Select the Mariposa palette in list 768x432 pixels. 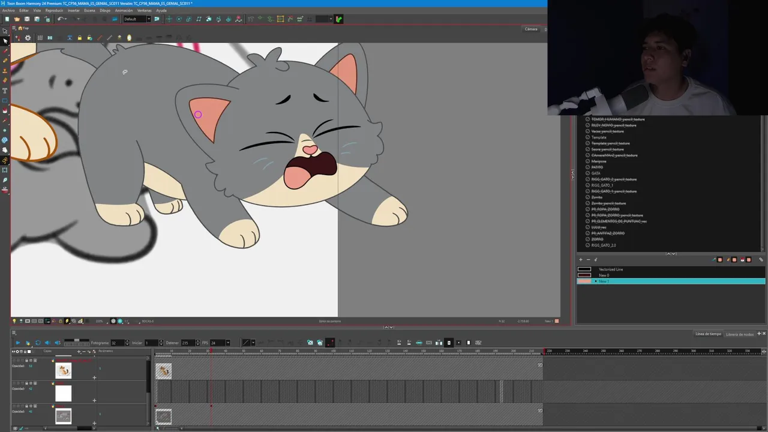click(599, 161)
